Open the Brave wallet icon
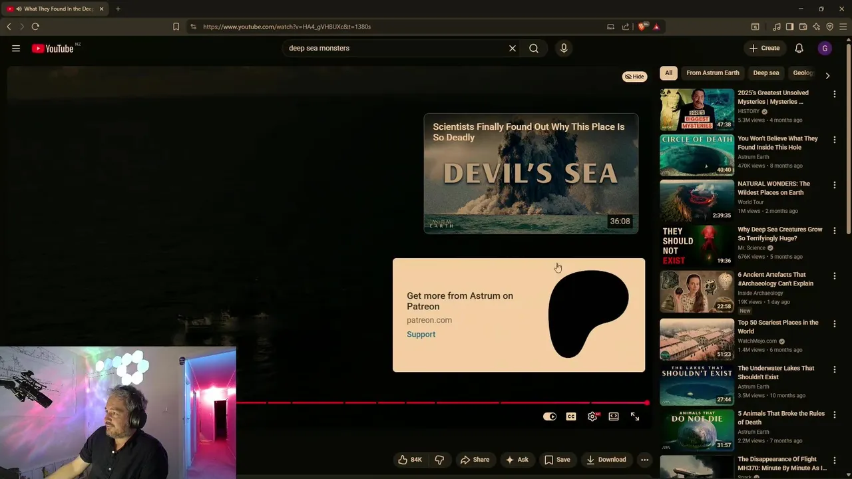Image resolution: width=852 pixels, height=479 pixels. (803, 27)
